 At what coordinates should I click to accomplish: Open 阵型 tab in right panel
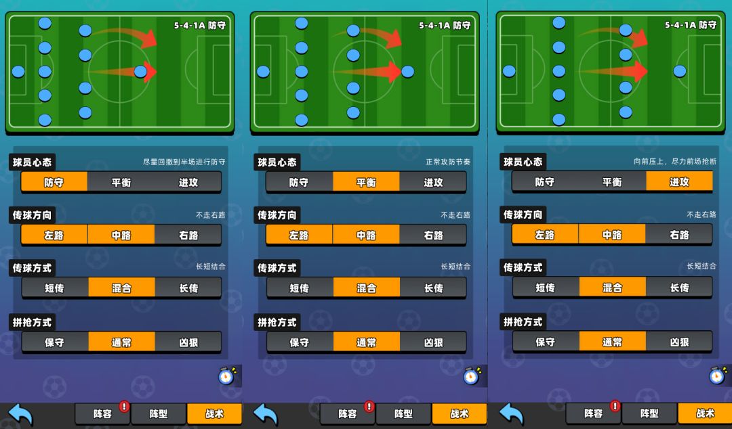point(649,413)
